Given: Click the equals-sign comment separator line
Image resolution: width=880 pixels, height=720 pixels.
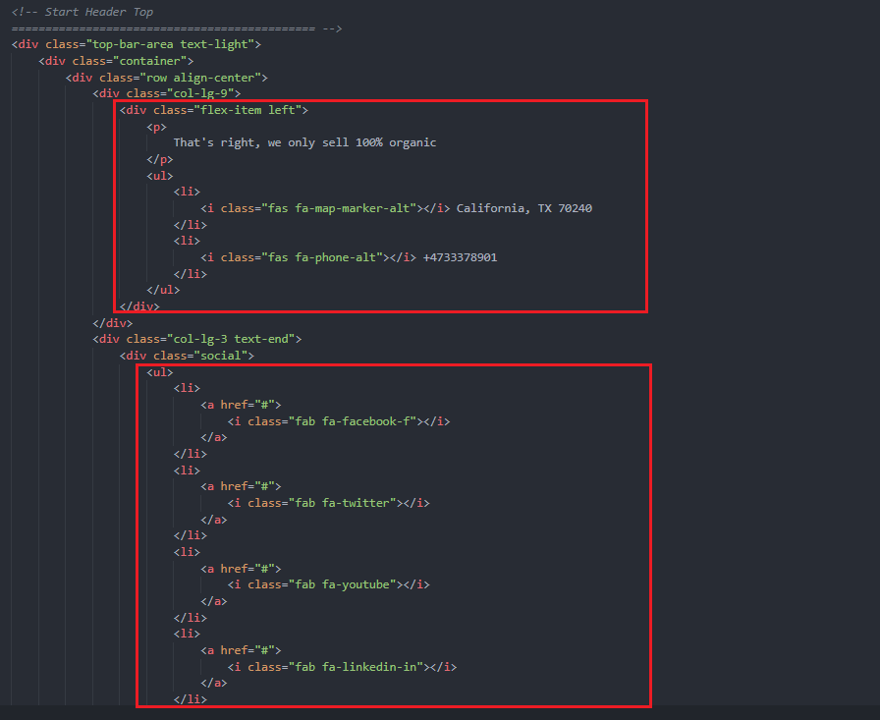Looking at the screenshot, I should (177, 28).
